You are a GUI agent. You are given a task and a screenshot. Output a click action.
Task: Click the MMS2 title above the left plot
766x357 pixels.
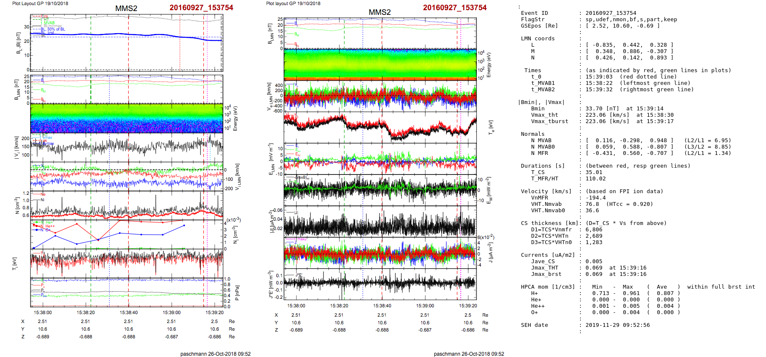click(x=126, y=8)
